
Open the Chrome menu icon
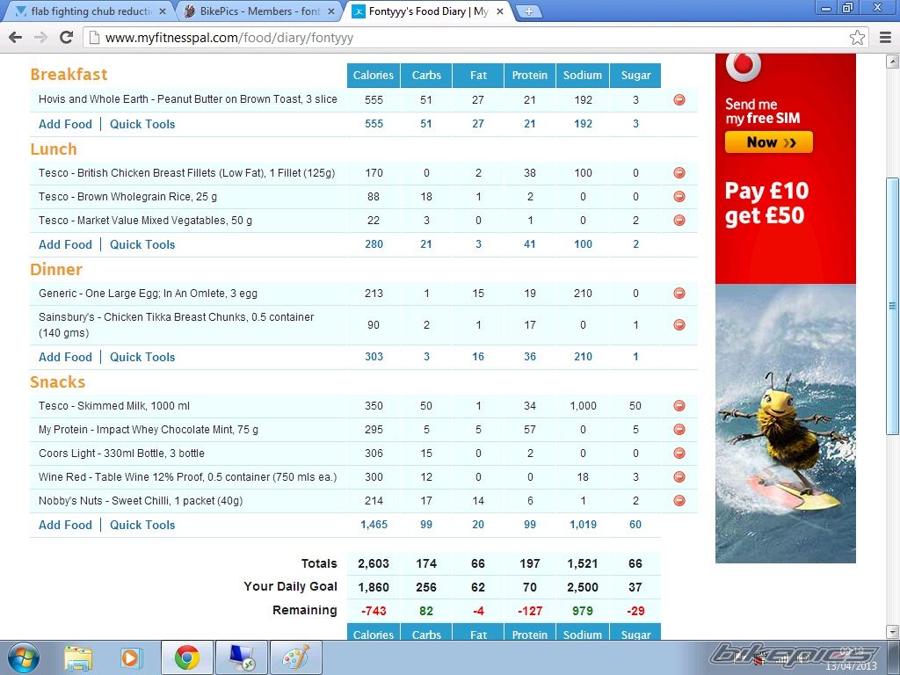tap(883, 38)
